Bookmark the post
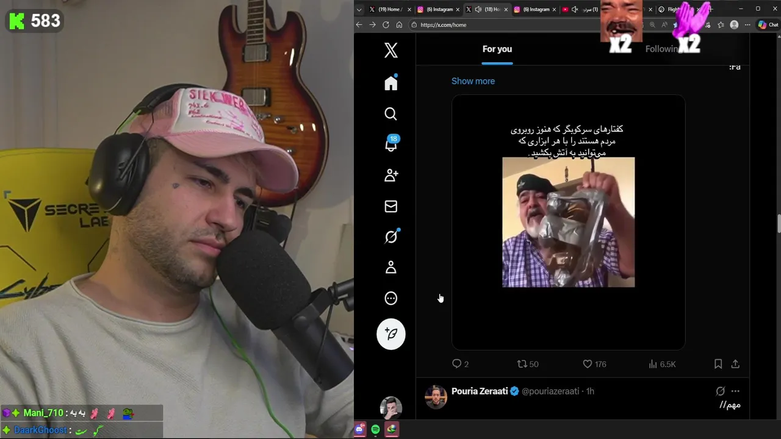This screenshot has width=781, height=439. coord(718,364)
